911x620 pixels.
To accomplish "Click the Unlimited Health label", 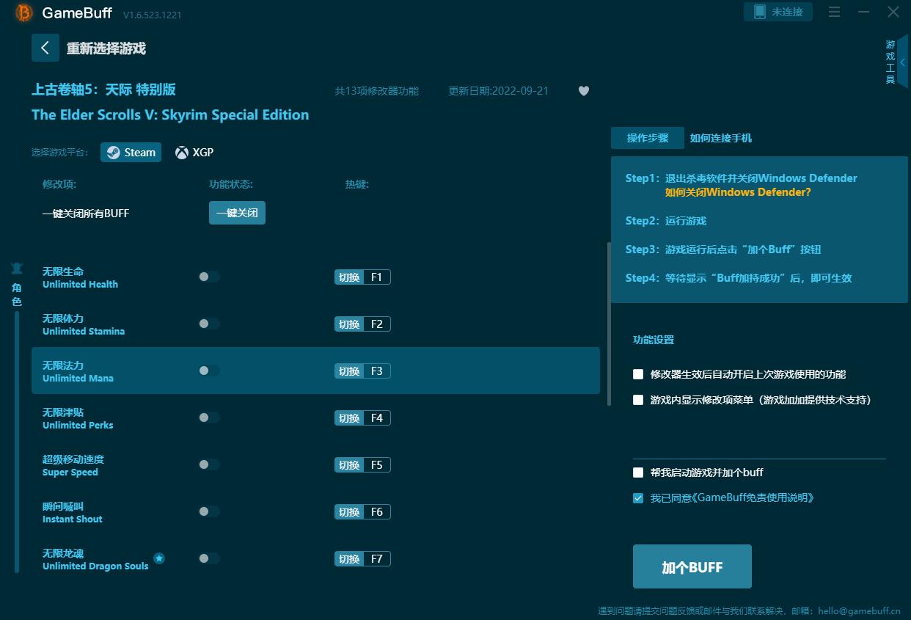I will [80, 277].
